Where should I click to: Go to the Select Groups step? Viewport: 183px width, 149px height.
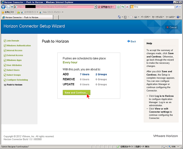click(x=14, y=75)
